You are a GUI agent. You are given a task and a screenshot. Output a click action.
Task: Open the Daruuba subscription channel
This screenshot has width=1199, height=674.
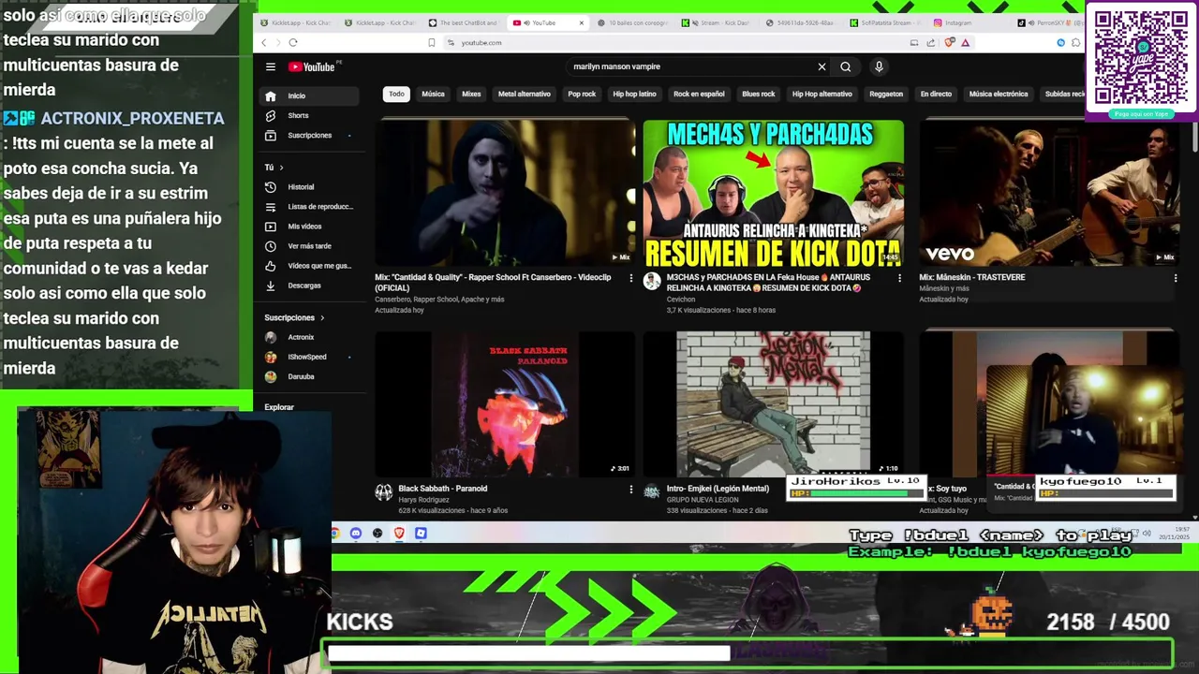pyautogui.click(x=309, y=376)
